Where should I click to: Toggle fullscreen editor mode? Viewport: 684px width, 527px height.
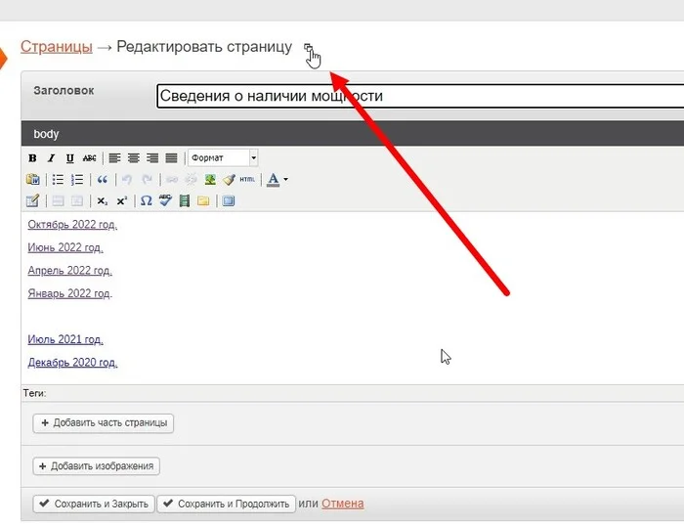coord(229,200)
